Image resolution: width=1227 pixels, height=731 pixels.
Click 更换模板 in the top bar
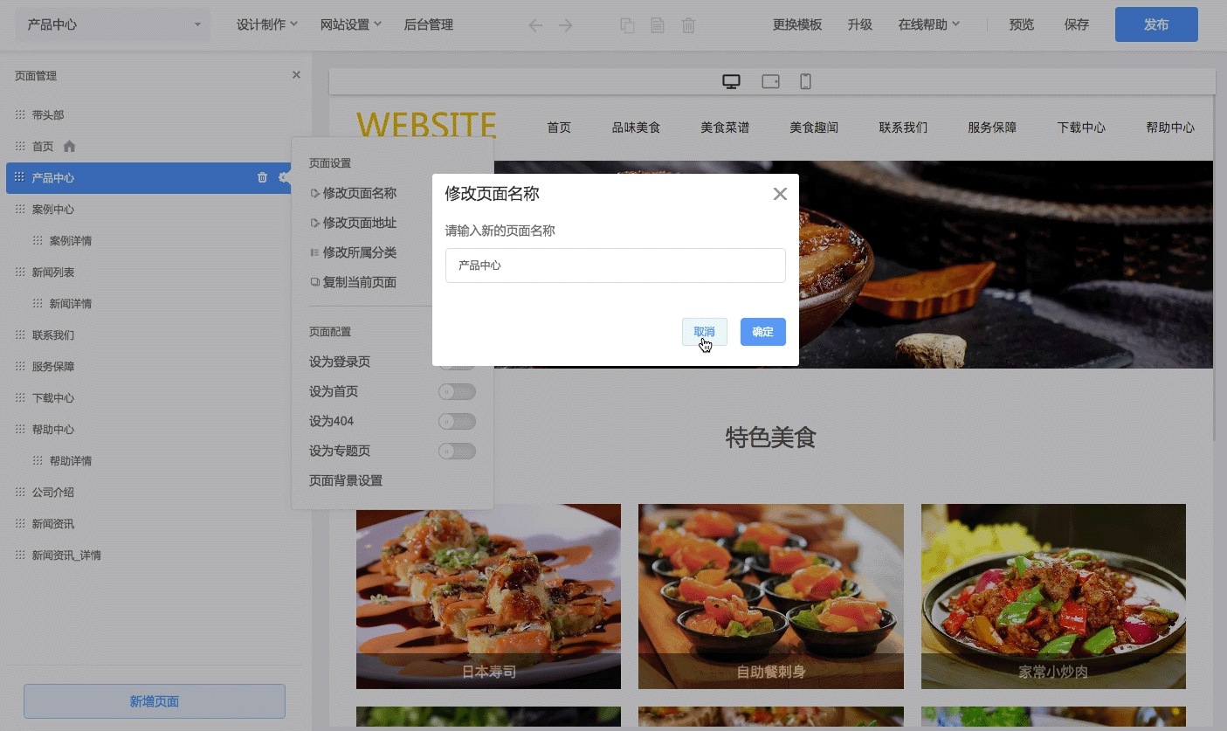[x=797, y=24]
